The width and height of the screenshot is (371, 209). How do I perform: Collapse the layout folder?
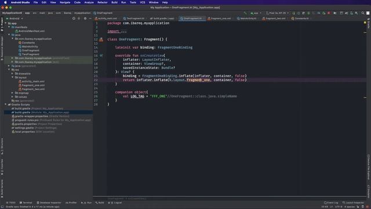click(x=12, y=77)
